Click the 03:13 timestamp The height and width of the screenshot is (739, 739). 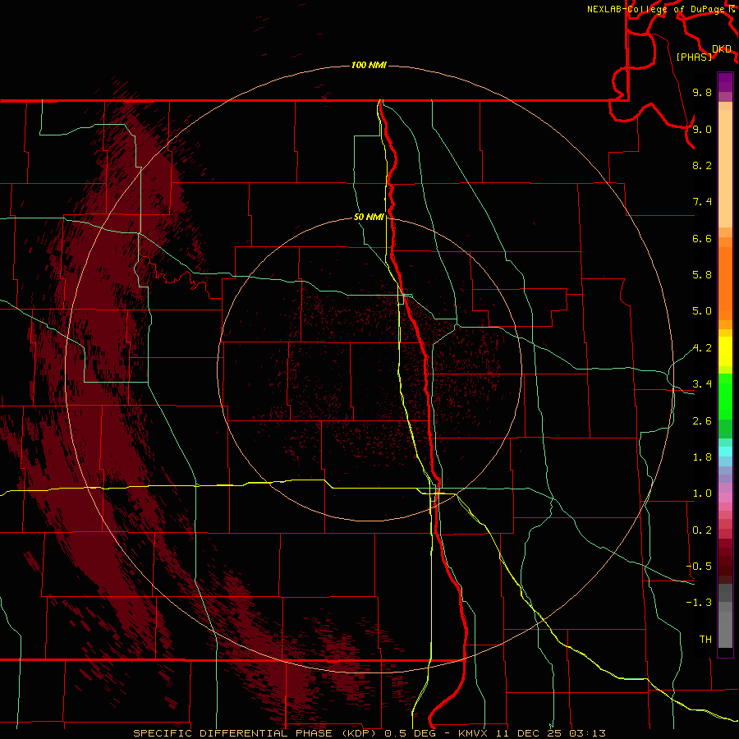587,733
